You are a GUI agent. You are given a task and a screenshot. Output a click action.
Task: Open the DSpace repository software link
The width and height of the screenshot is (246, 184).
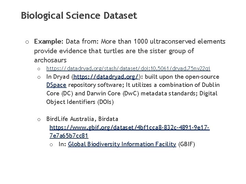56,85
